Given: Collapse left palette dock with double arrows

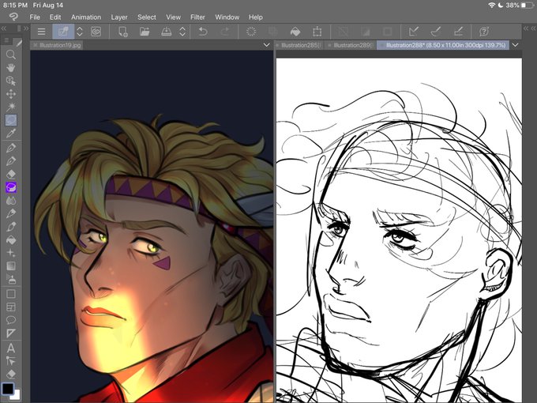Looking at the screenshot, I should pyautogui.click(x=4, y=28).
